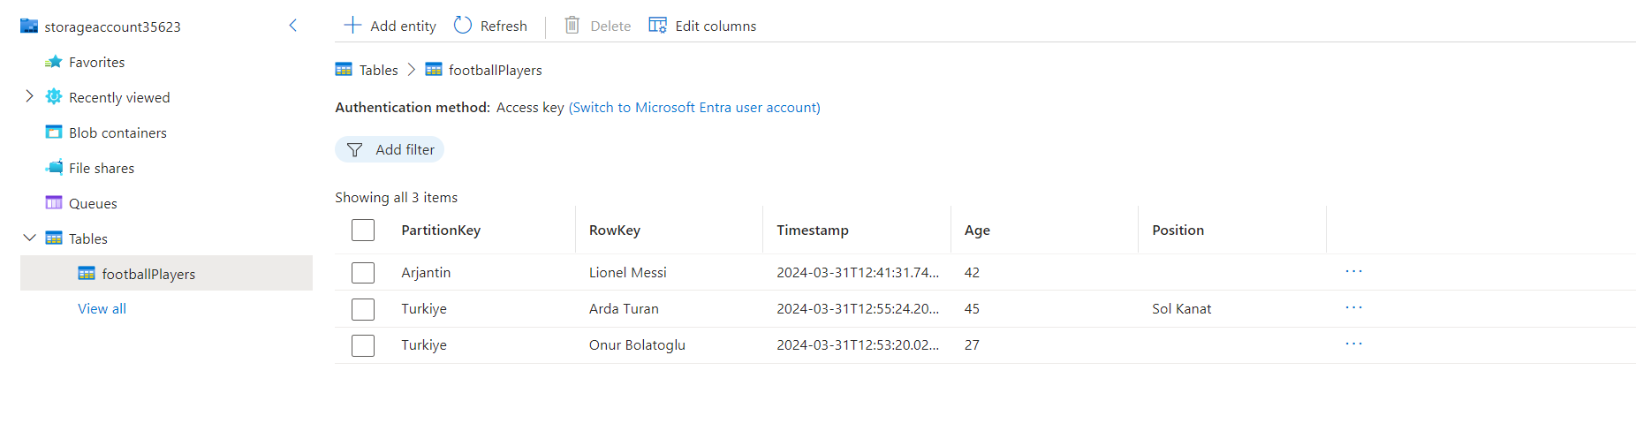This screenshot has height=446, width=1636.
Task: Switch to Microsoft Entra user account
Action: coord(694,108)
